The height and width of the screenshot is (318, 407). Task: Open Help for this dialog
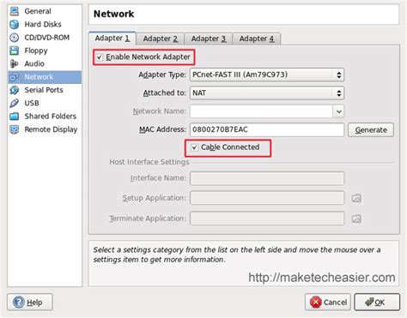(x=30, y=302)
